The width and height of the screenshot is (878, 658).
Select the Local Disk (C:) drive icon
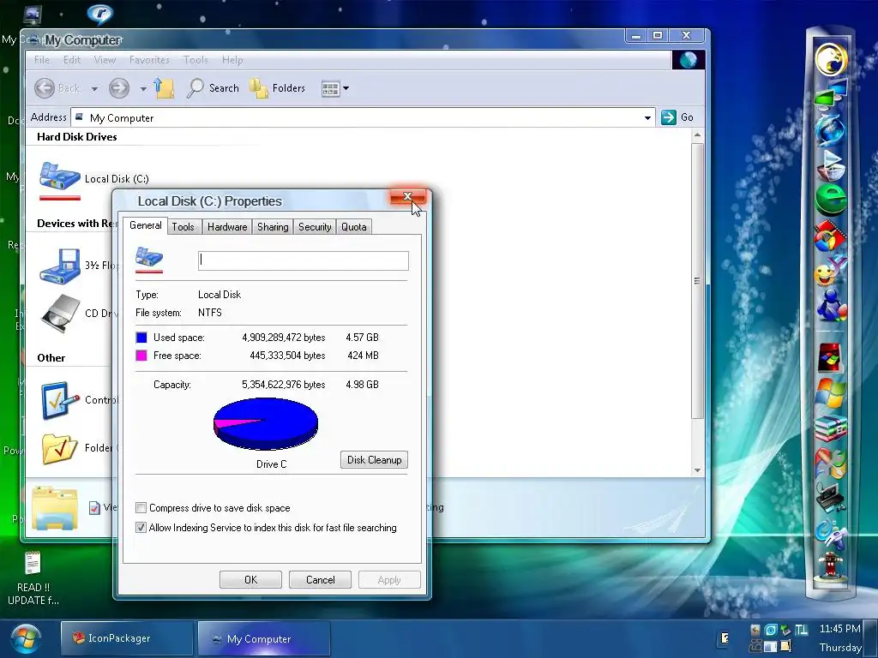coord(60,179)
